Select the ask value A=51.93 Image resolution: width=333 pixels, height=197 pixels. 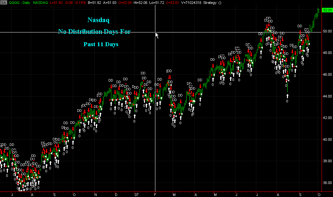point(109,3)
